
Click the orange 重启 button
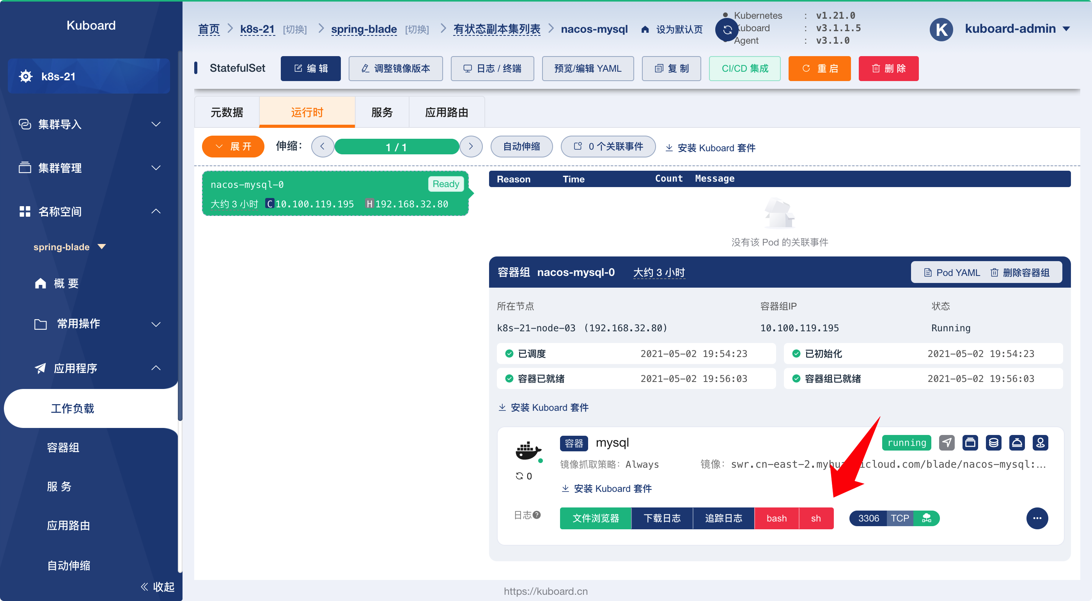pos(819,68)
